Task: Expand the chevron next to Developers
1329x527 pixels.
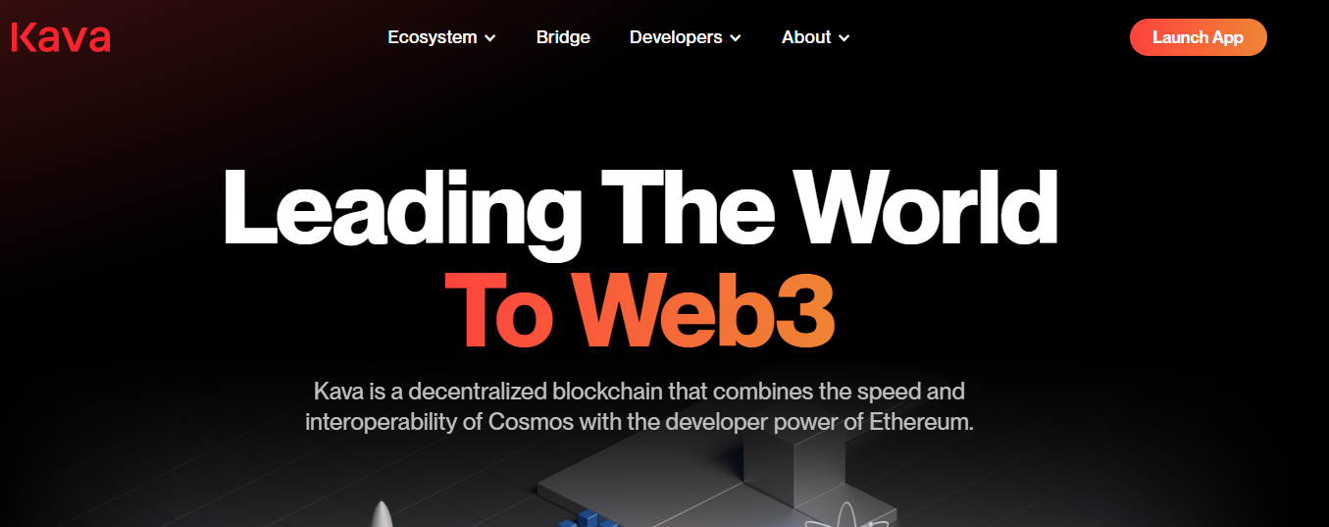Action: pyautogui.click(x=735, y=38)
